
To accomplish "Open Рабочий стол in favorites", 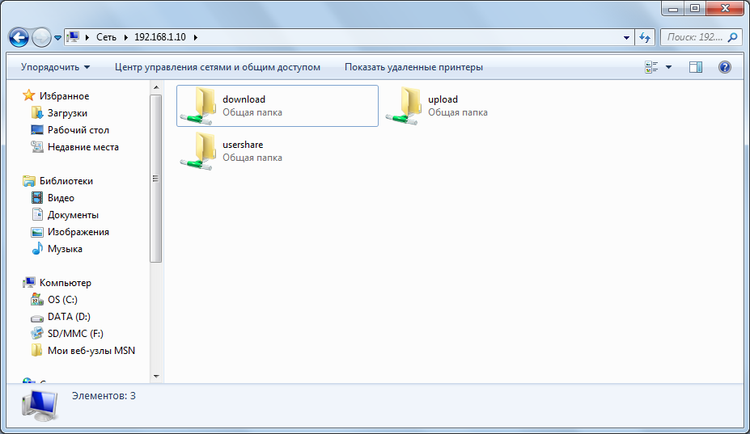I will pos(78,130).
